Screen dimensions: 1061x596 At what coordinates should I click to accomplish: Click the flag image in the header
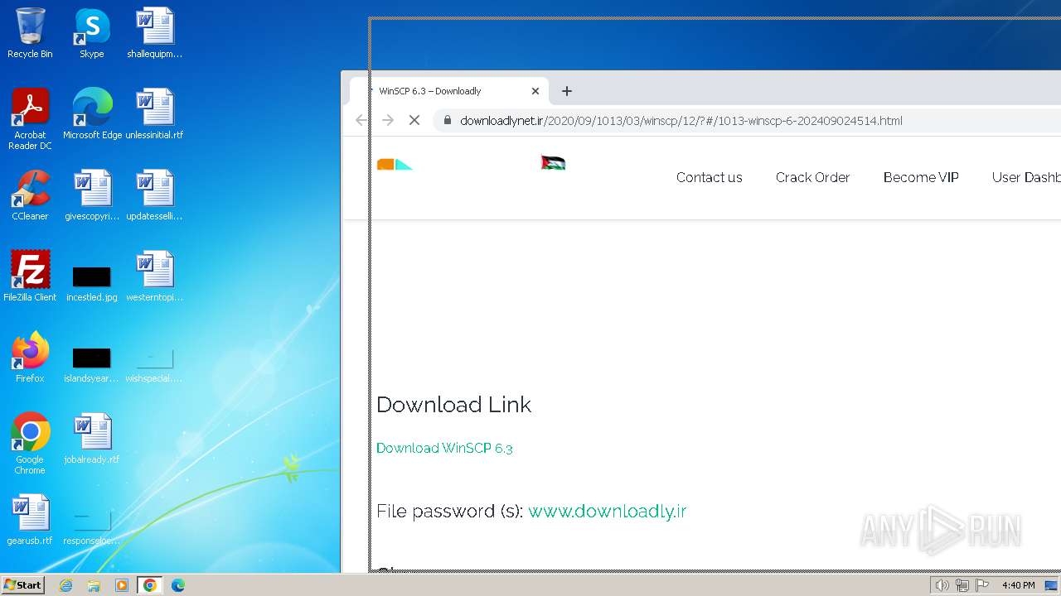coord(554,162)
